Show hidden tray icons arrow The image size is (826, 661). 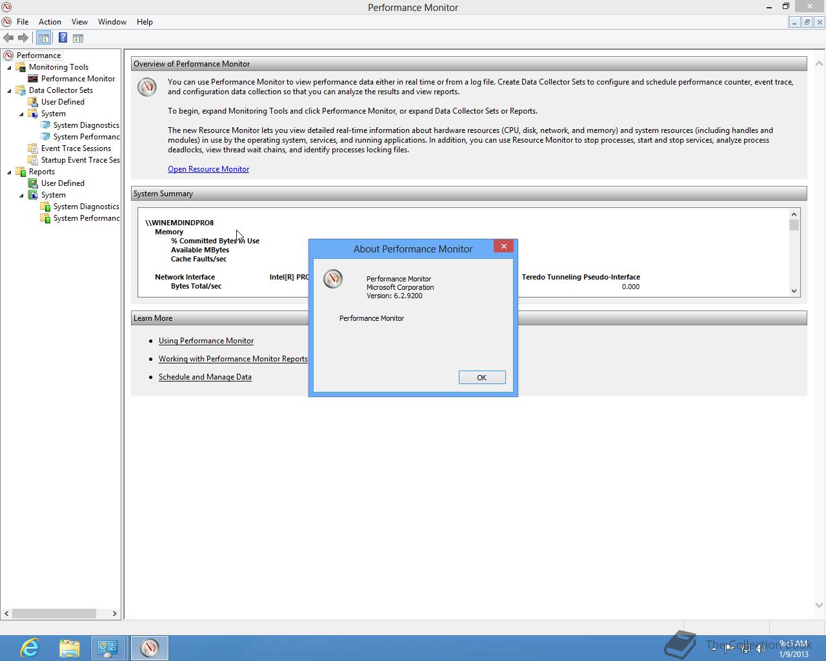tap(715, 648)
